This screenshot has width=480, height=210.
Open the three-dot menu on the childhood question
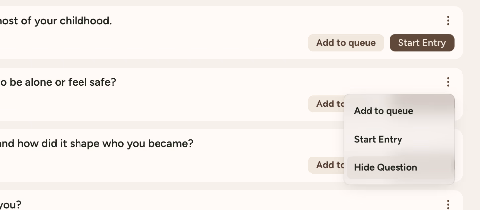coord(448,20)
